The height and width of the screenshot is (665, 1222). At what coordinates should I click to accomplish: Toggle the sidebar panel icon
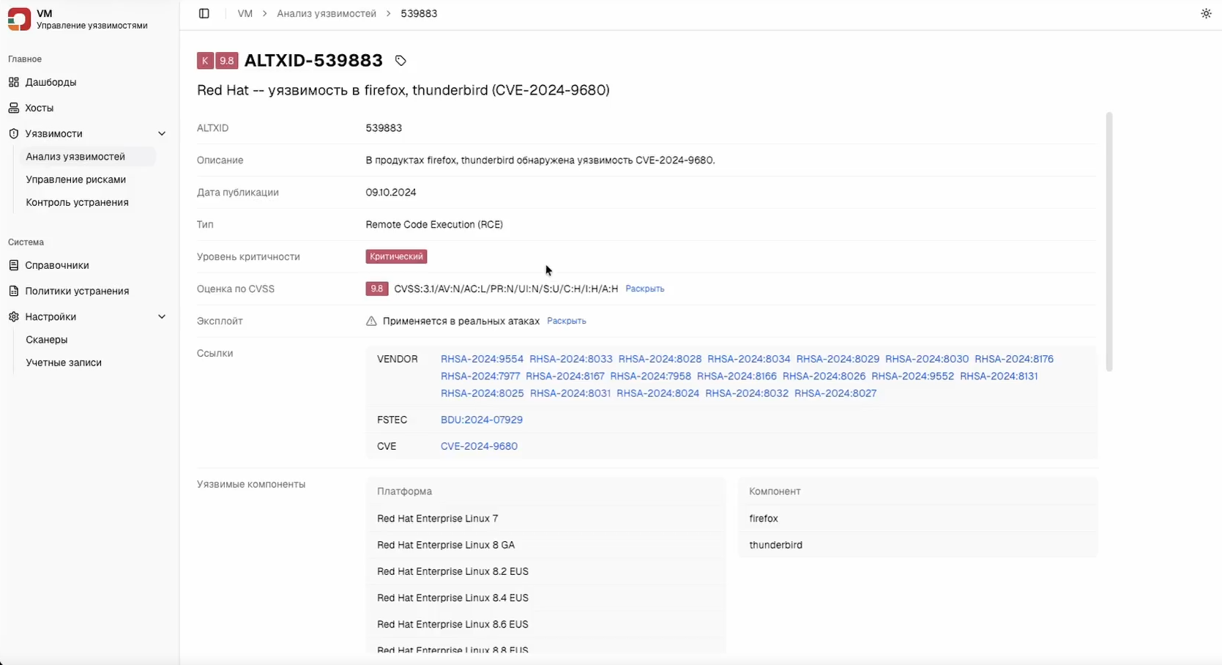(204, 13)
